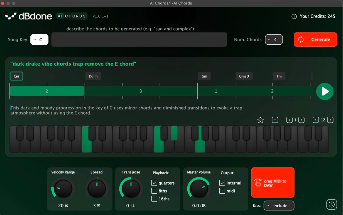Click previous arrow beside number 12
Viewport: 343px width, 215px height.
pos(316,120)
